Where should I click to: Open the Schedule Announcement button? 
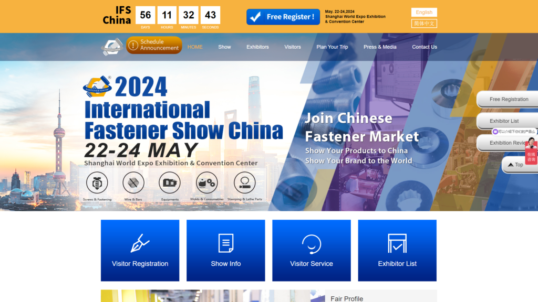coord(154,45)
